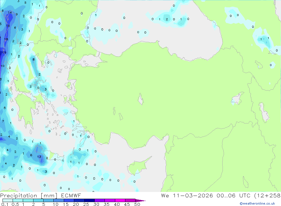
Task: Select the 'We 11-03-2026' date text
Action: [187, 195]
